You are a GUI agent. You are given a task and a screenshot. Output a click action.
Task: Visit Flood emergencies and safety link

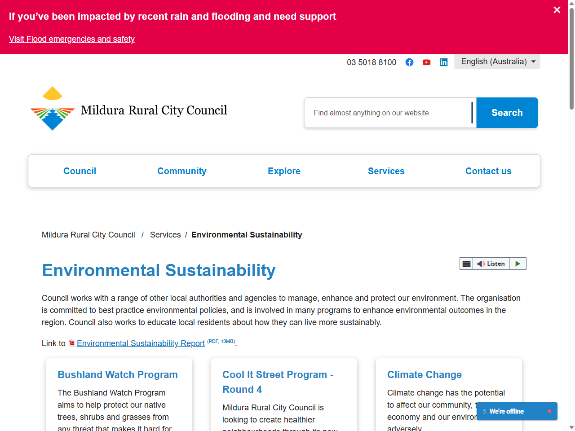pyautogui.click(x=72, y=39)
